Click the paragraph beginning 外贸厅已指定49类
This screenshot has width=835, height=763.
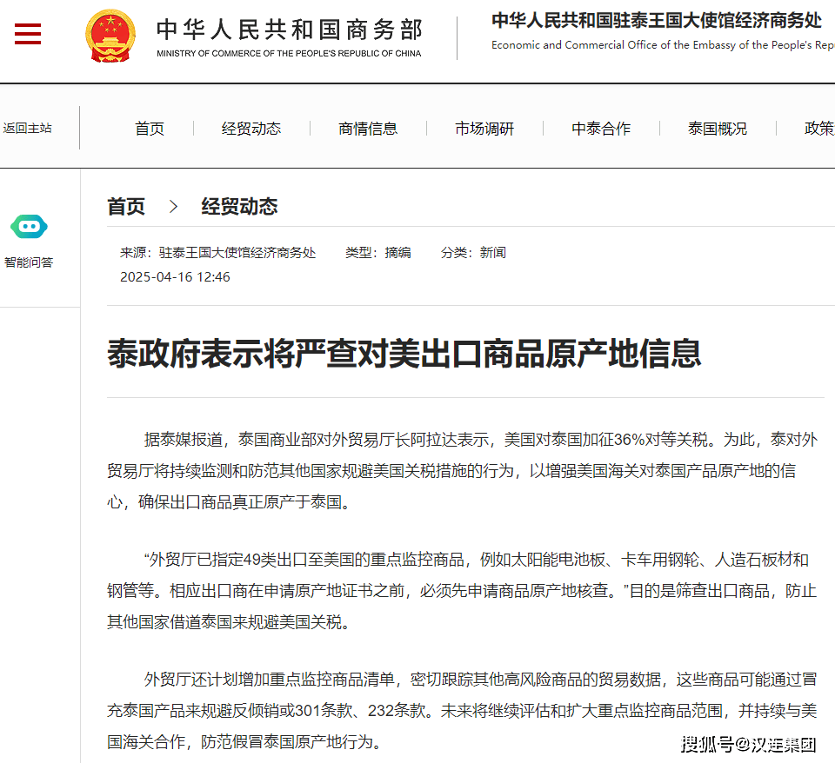462,591
